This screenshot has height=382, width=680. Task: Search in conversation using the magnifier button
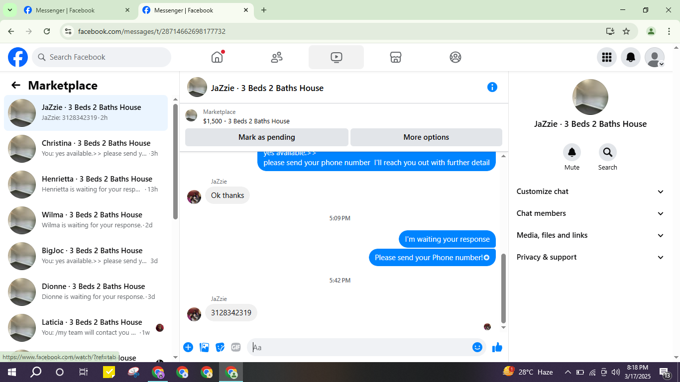tap(608, 152)
